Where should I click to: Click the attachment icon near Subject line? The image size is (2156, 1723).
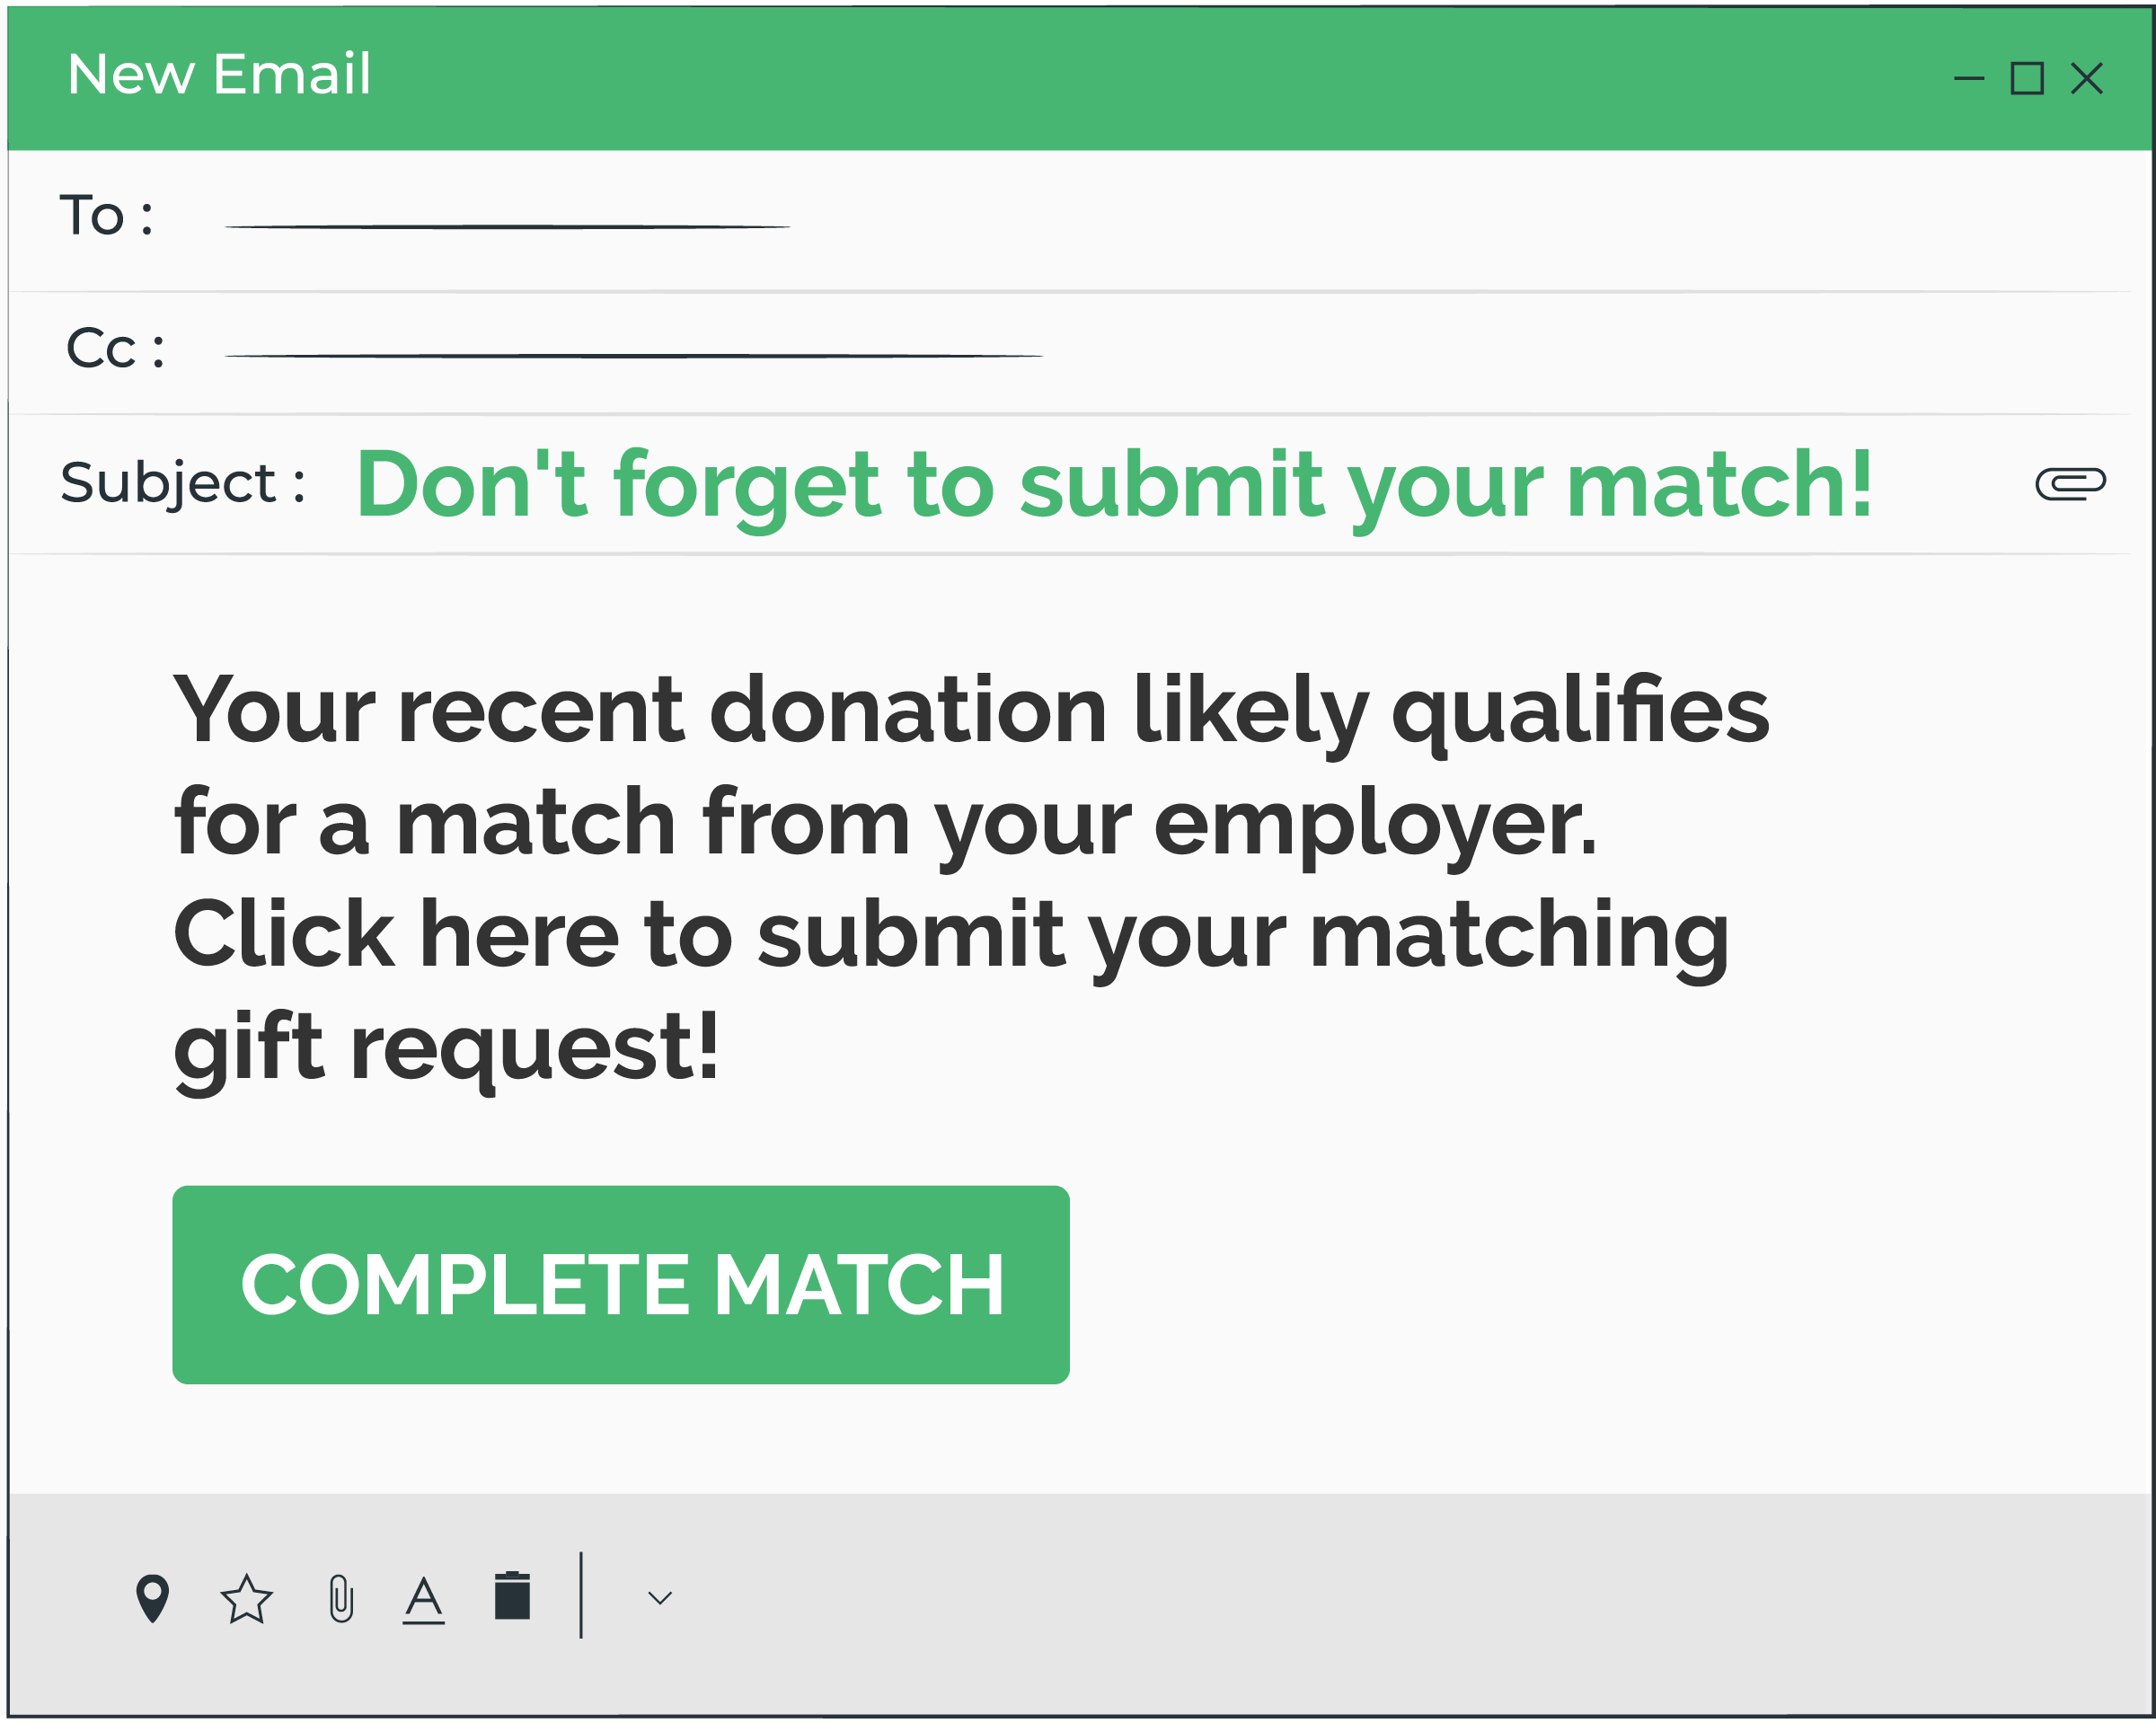click(2072, 483)
